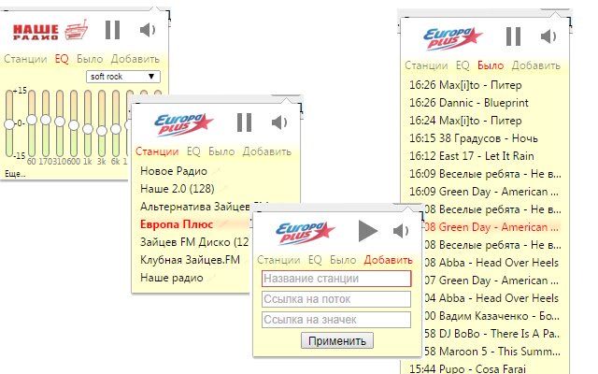Open Станции tab in the Наше Радио popup
Image resolution: width=598 pixels, height=374 pixels.
(x=25, y=59)
